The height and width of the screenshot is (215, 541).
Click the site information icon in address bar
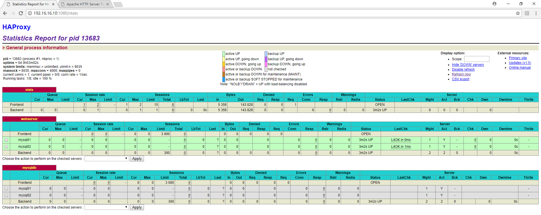30,13
